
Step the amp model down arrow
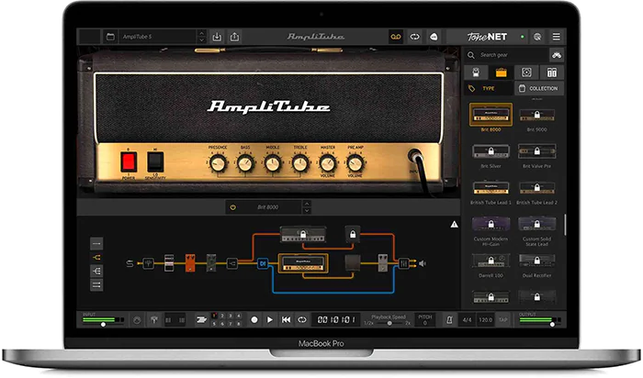pyautogui.click(x=307, y=211)
